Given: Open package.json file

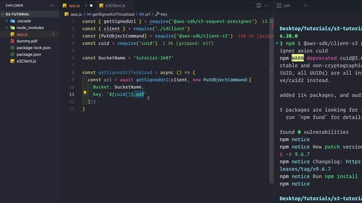Looking at the screenshot, I should (x=29, y=54).
